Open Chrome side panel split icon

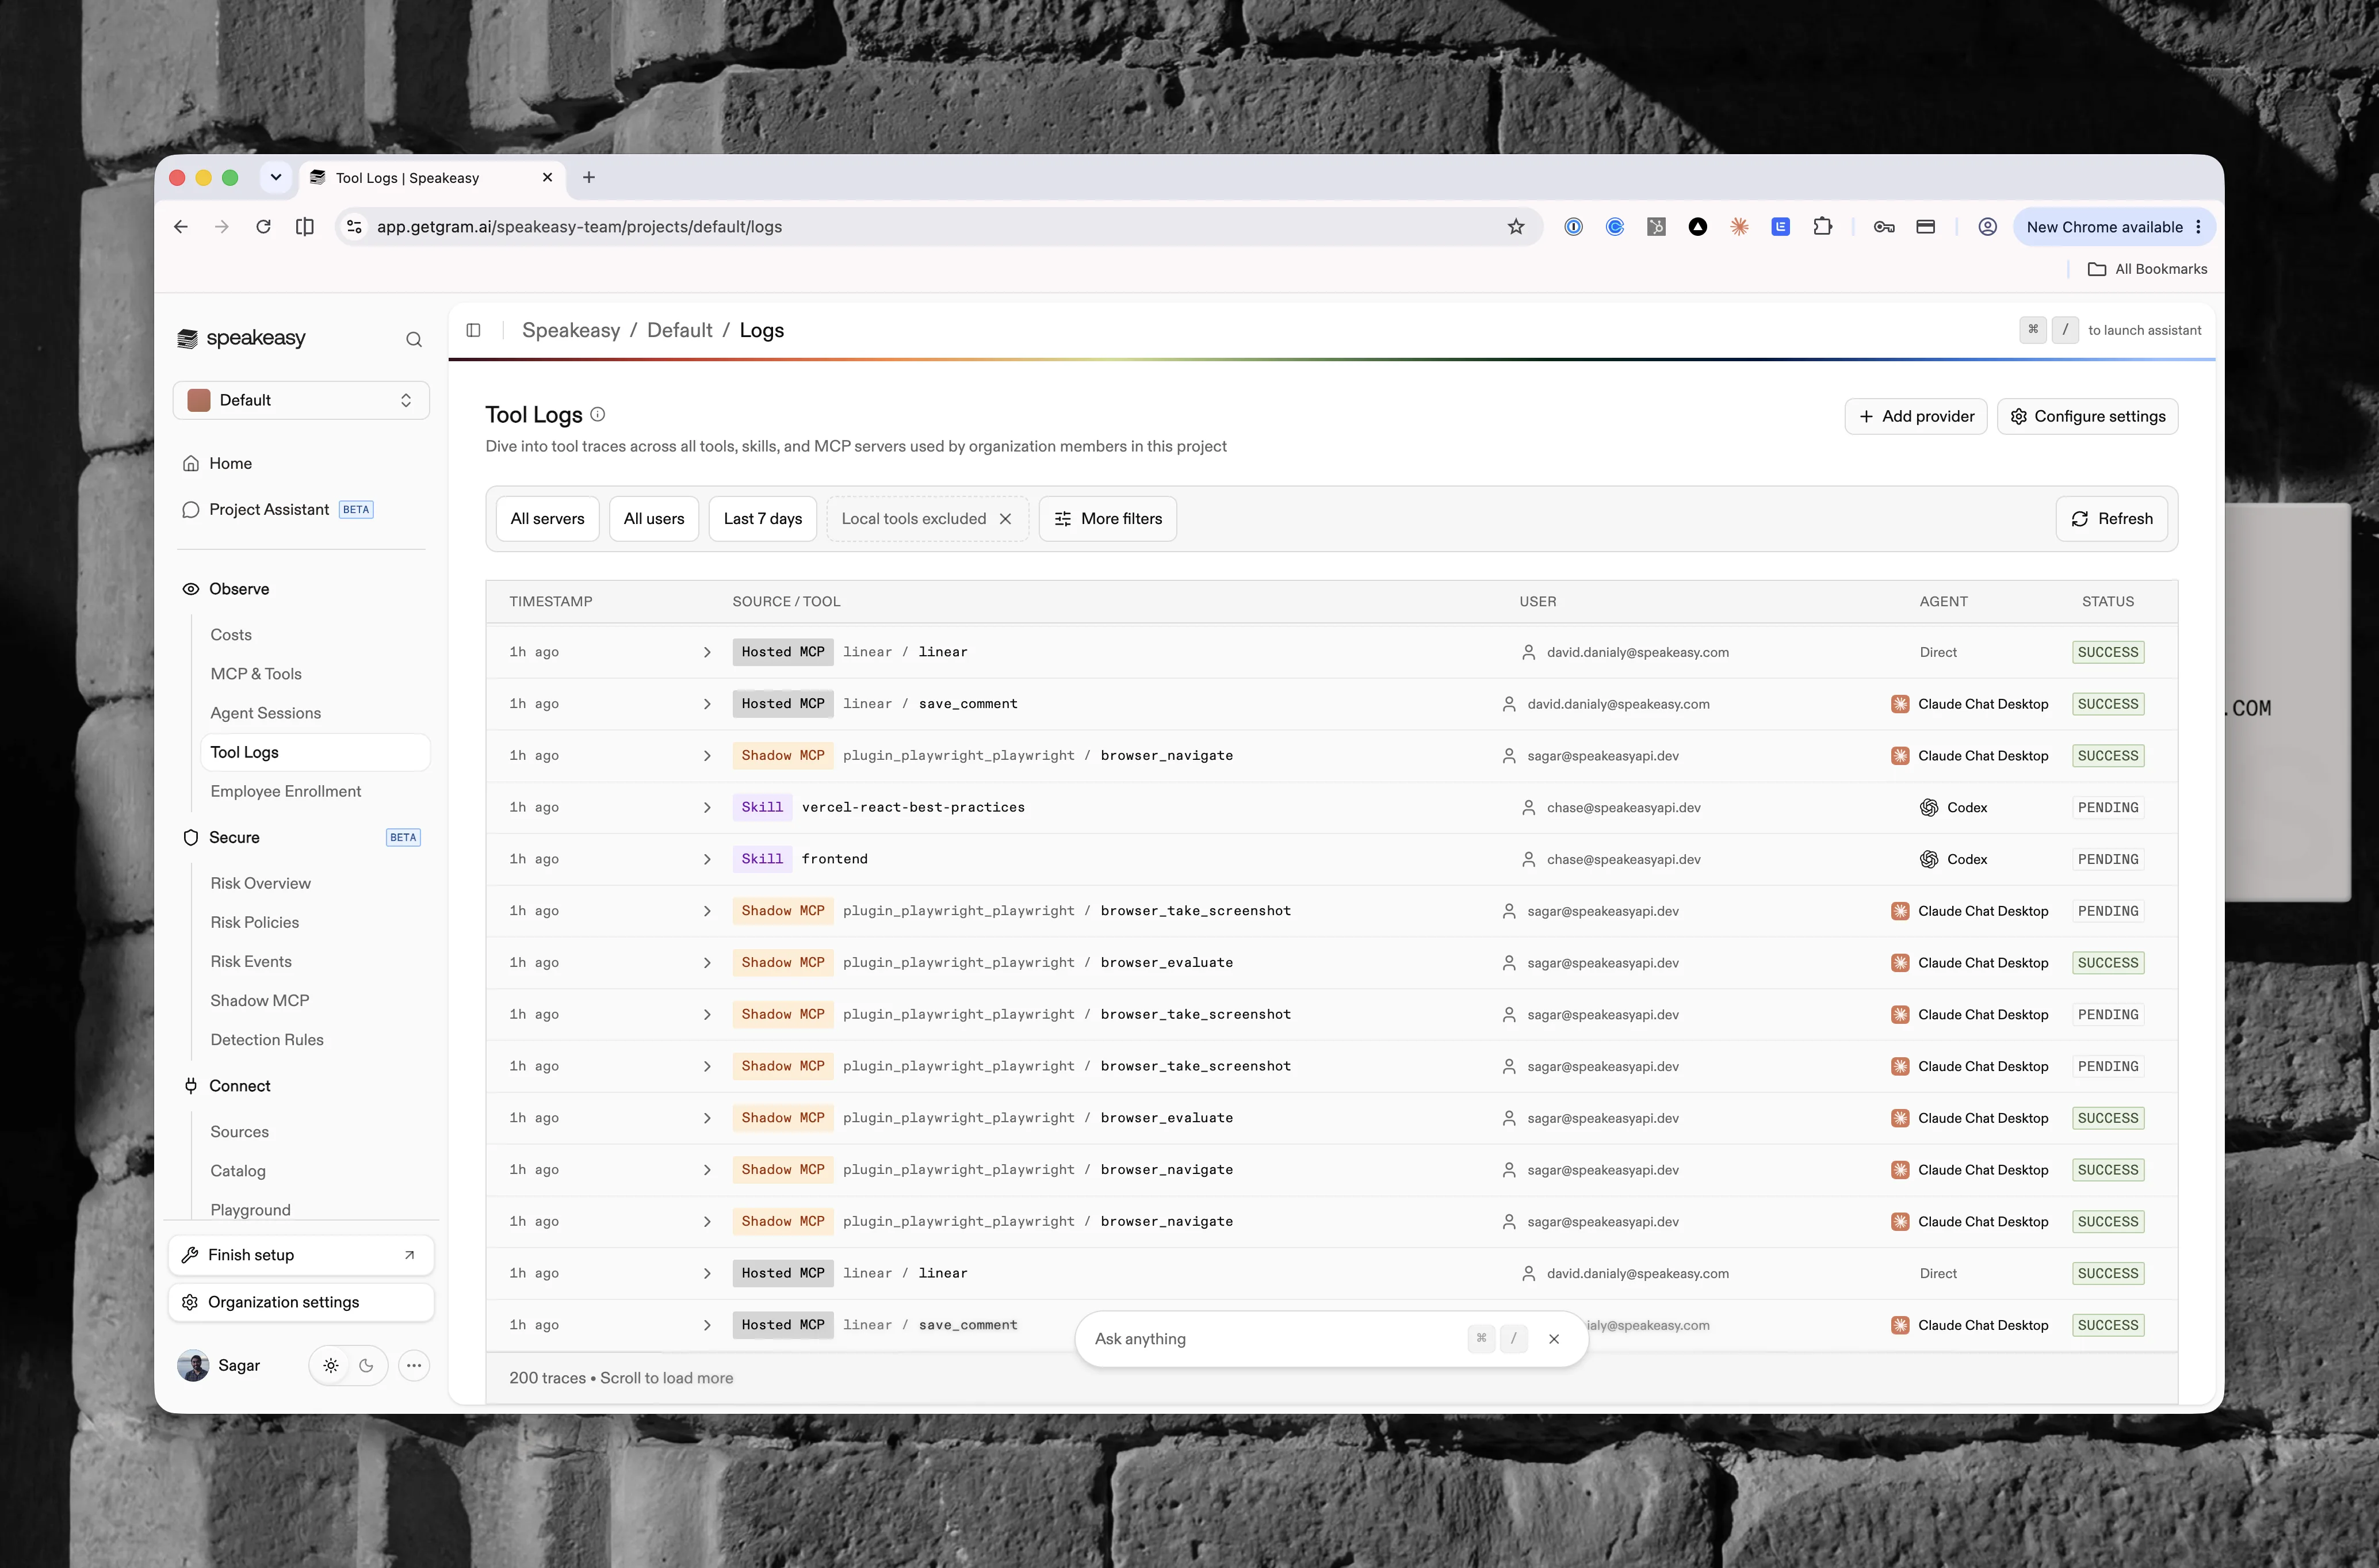305,227
